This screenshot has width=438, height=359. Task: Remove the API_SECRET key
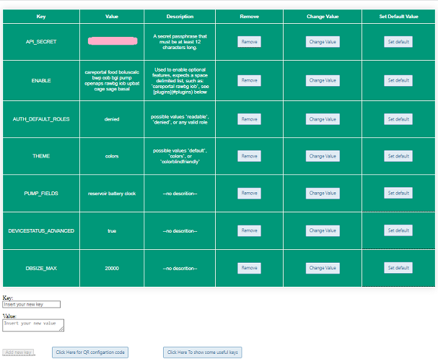[x=249, y=42]
